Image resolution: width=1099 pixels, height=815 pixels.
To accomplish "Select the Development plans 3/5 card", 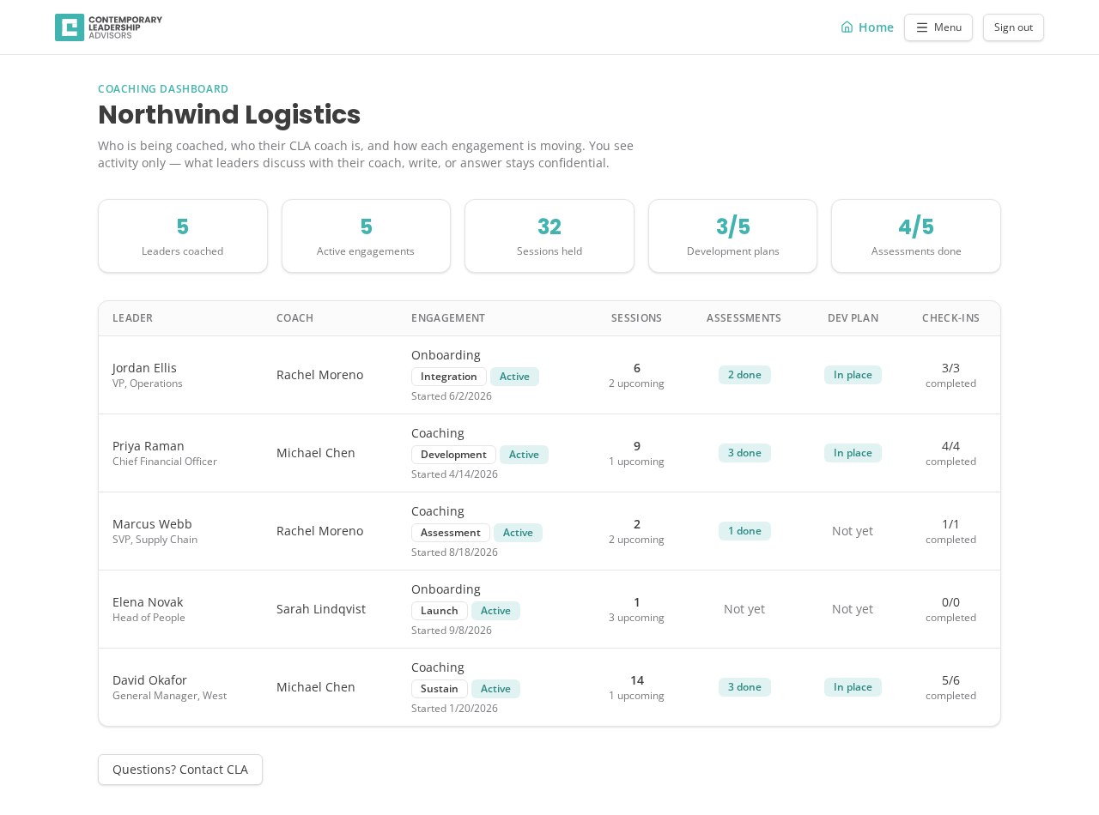I will [733, 236].
